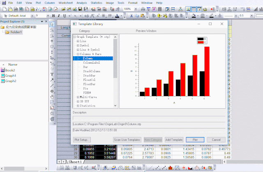The height and width of the screenshot is (172, 263).
Task: Insert Greek letters with the αβ icon
Action: 87,16
